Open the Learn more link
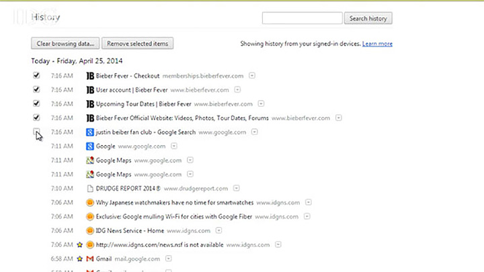Image resolution: width=484 pixels, height=272 pixels. 377,44
